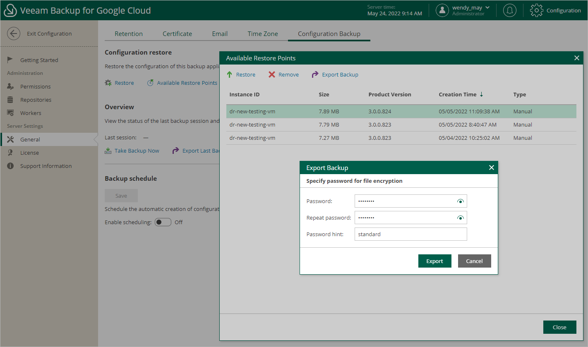588x347 pixels.
Task: Click the Support Information info icon
Action: click(11, 166)
